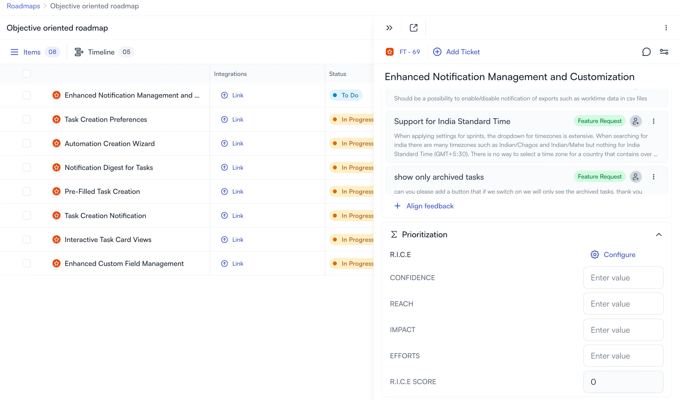
Task: Open Link for Enhanced Custom Field Management row
Action: click(x=232, y=263)
